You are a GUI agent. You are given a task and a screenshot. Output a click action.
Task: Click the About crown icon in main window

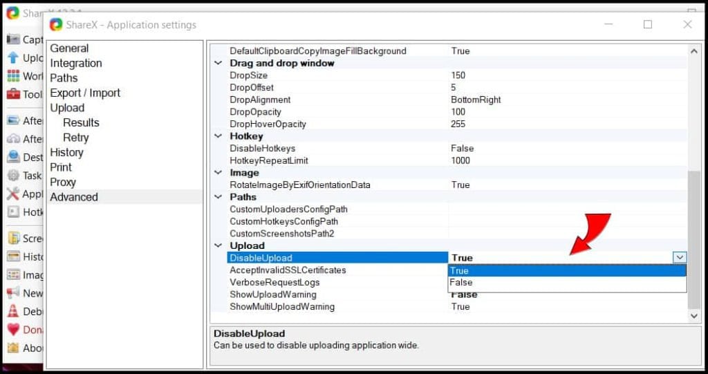click(14, 348)
